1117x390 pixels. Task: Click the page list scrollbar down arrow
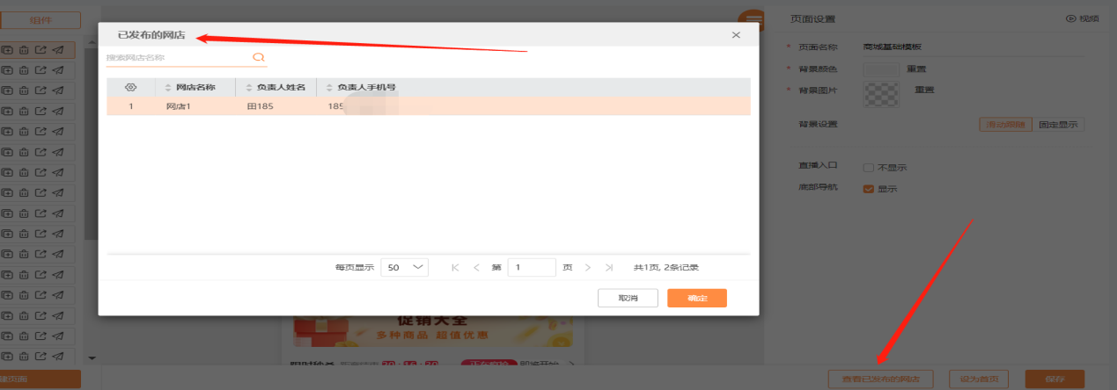(93, 357)
